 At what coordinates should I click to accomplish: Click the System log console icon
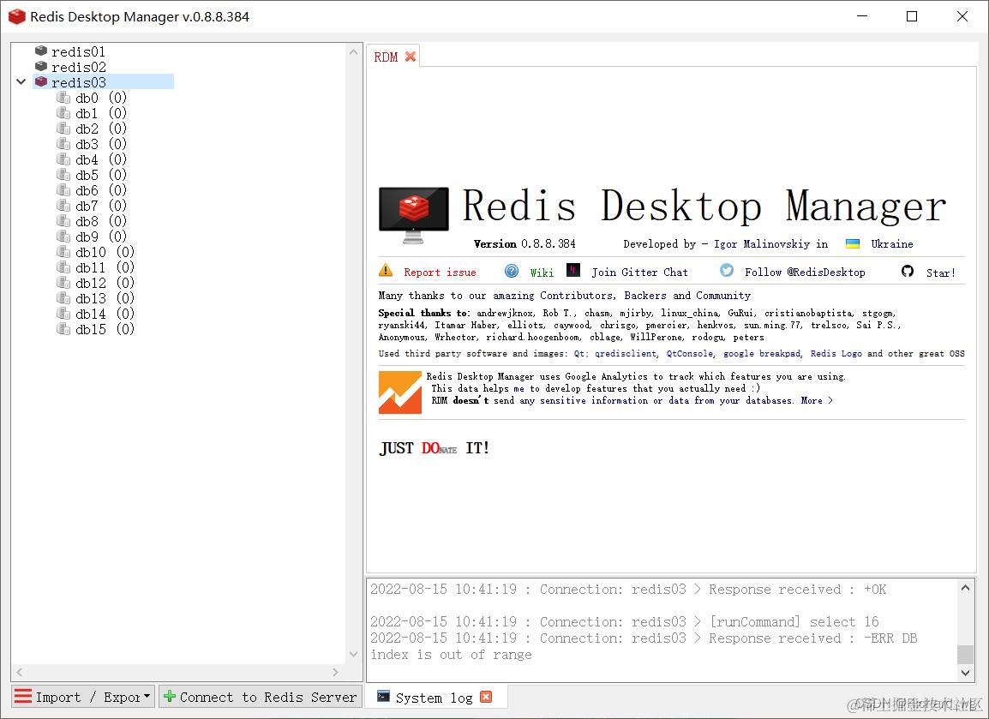coord(383,697)
